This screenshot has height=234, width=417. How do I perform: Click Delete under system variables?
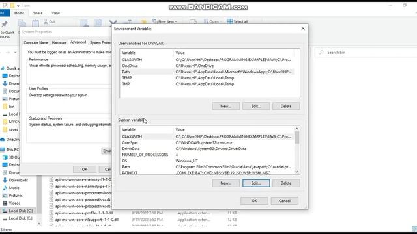286,183
